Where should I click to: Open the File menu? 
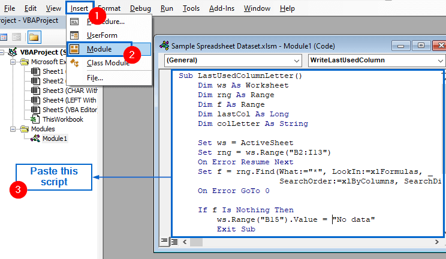[10, 8]
